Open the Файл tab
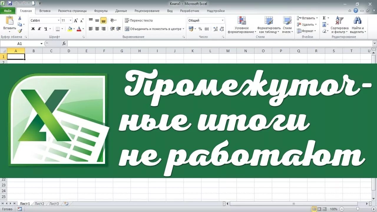Viewport: 377px width, 212px height. coord(8,11)
